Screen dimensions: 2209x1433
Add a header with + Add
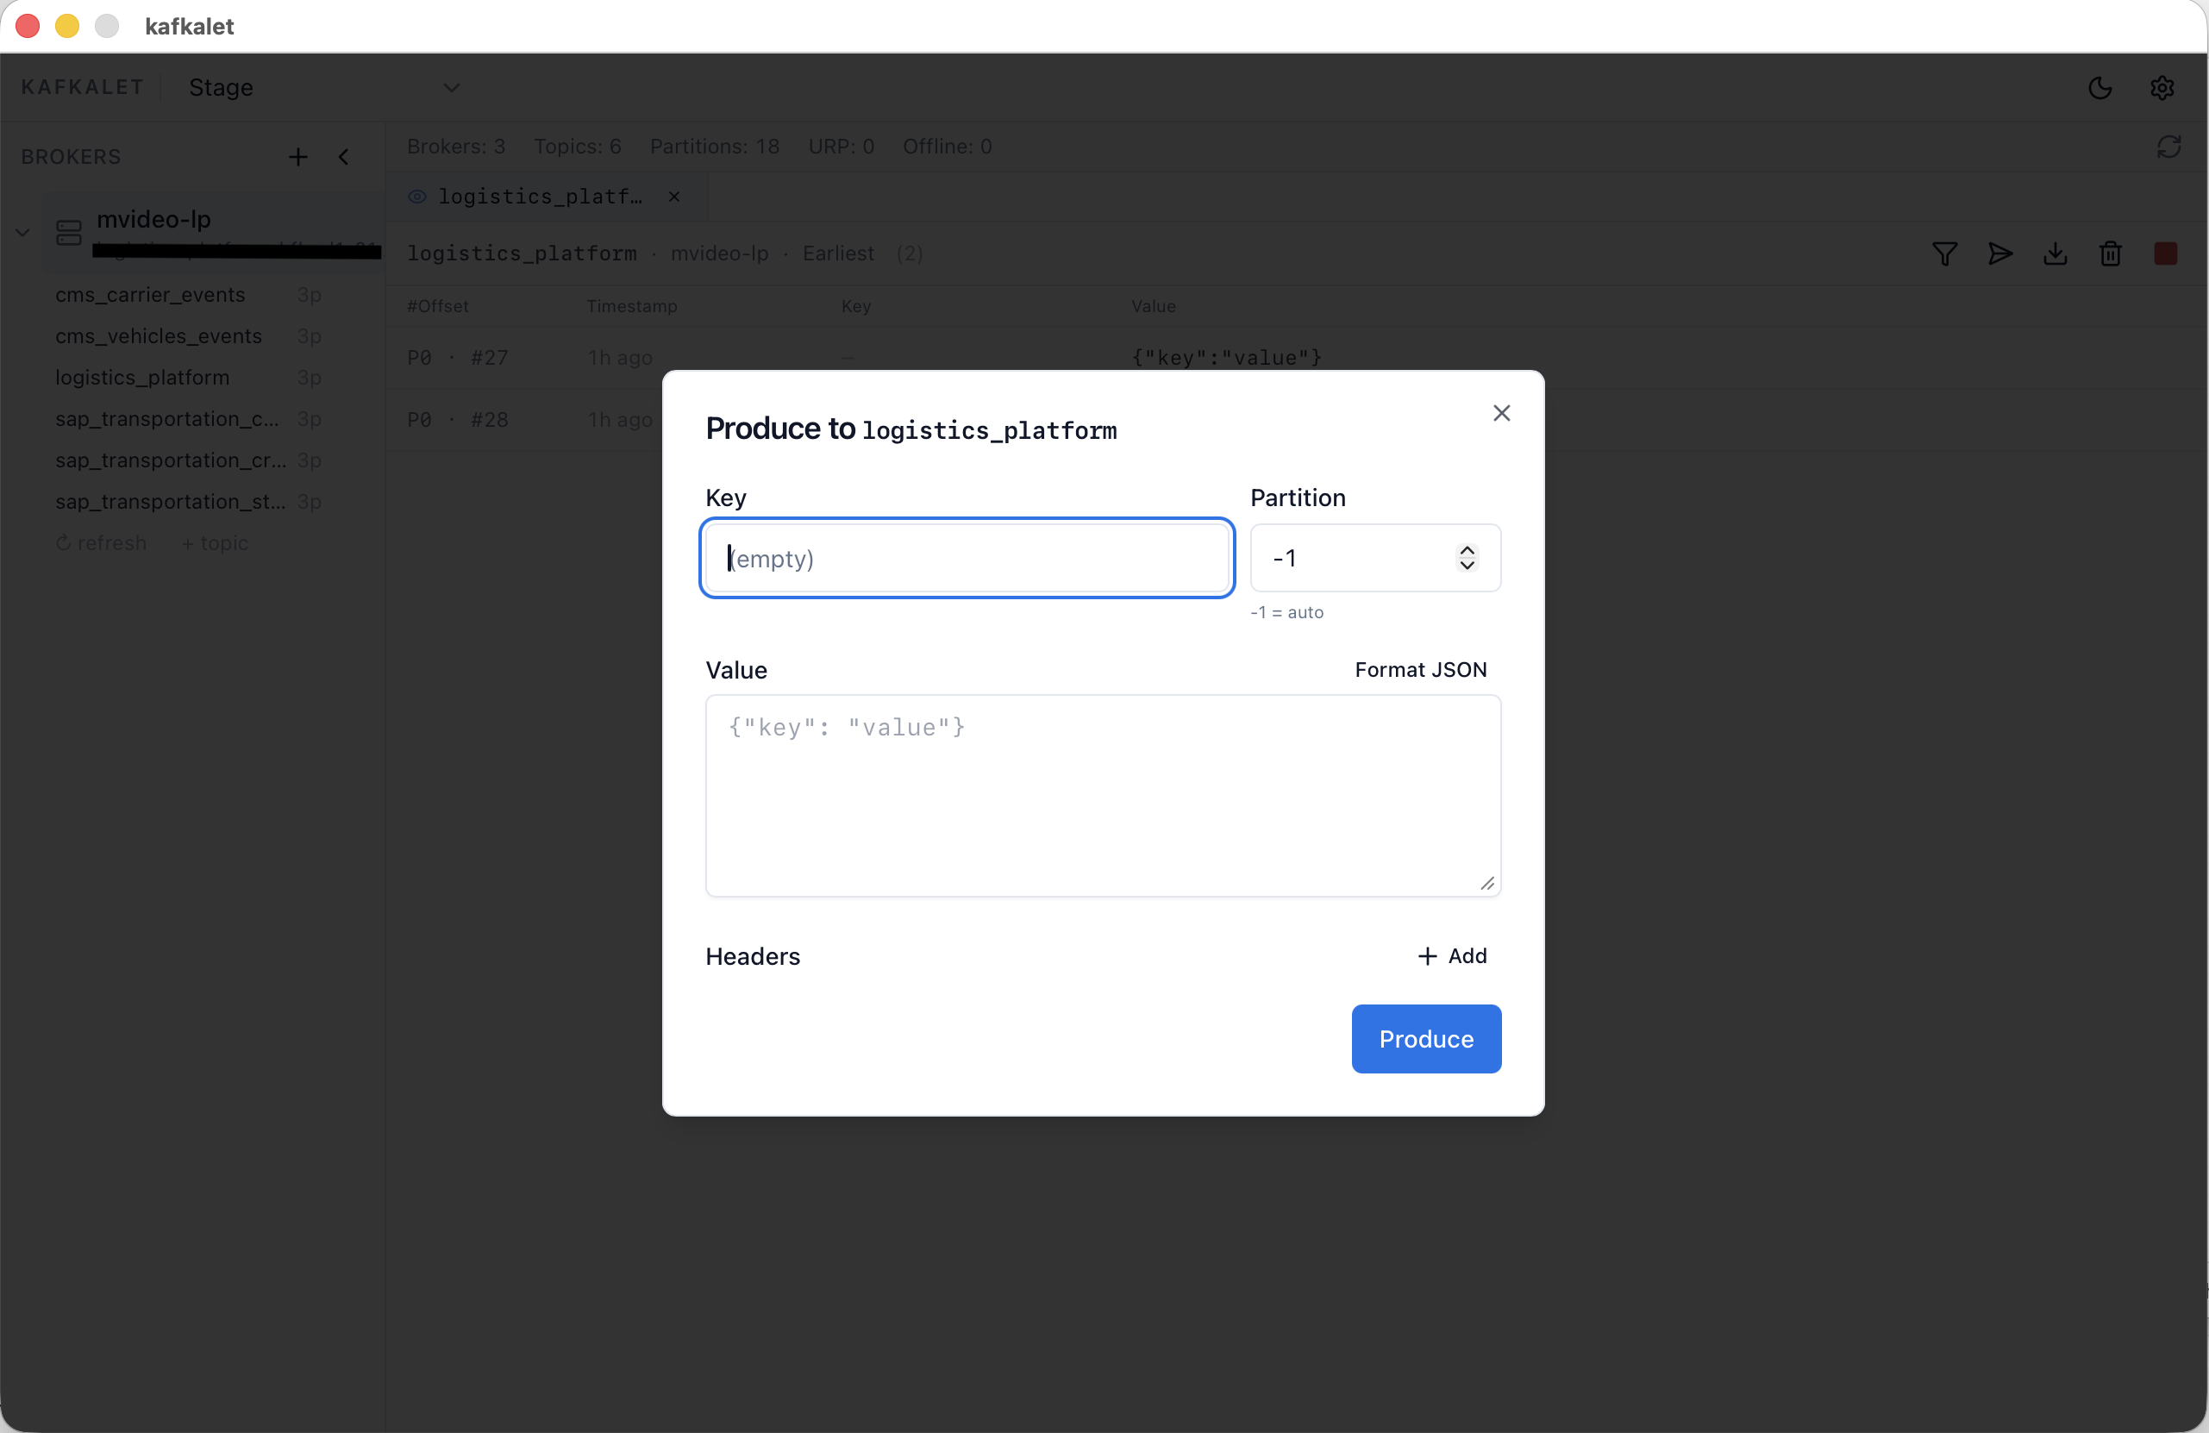(1452, 955)
